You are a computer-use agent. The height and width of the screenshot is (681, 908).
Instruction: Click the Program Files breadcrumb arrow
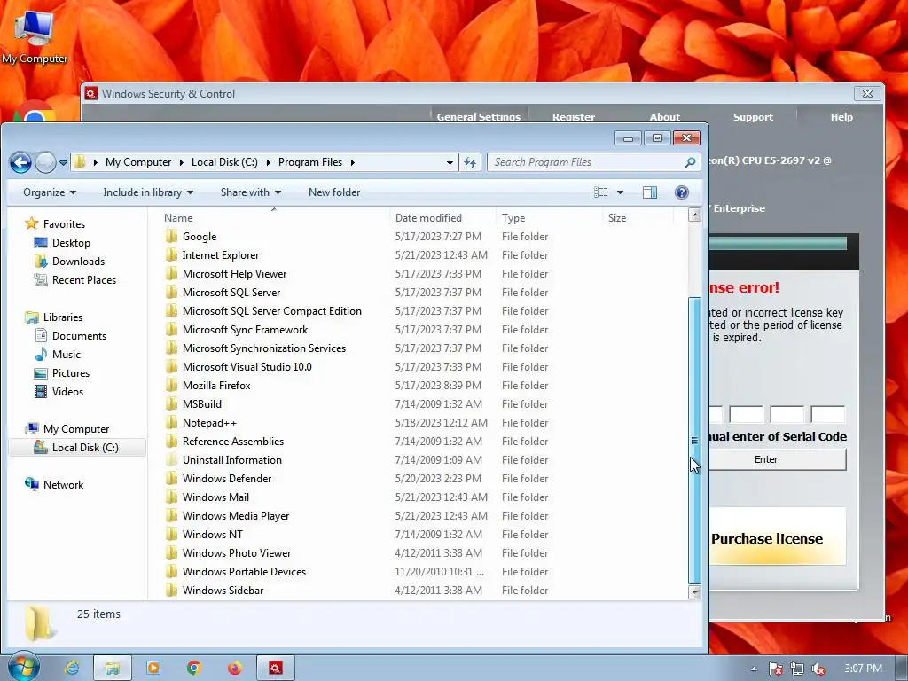point(352,163)
